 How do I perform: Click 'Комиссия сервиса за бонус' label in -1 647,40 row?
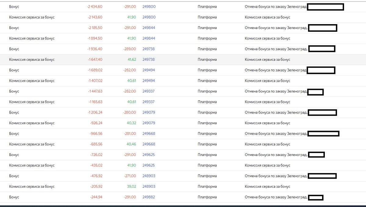coord(32,60)
